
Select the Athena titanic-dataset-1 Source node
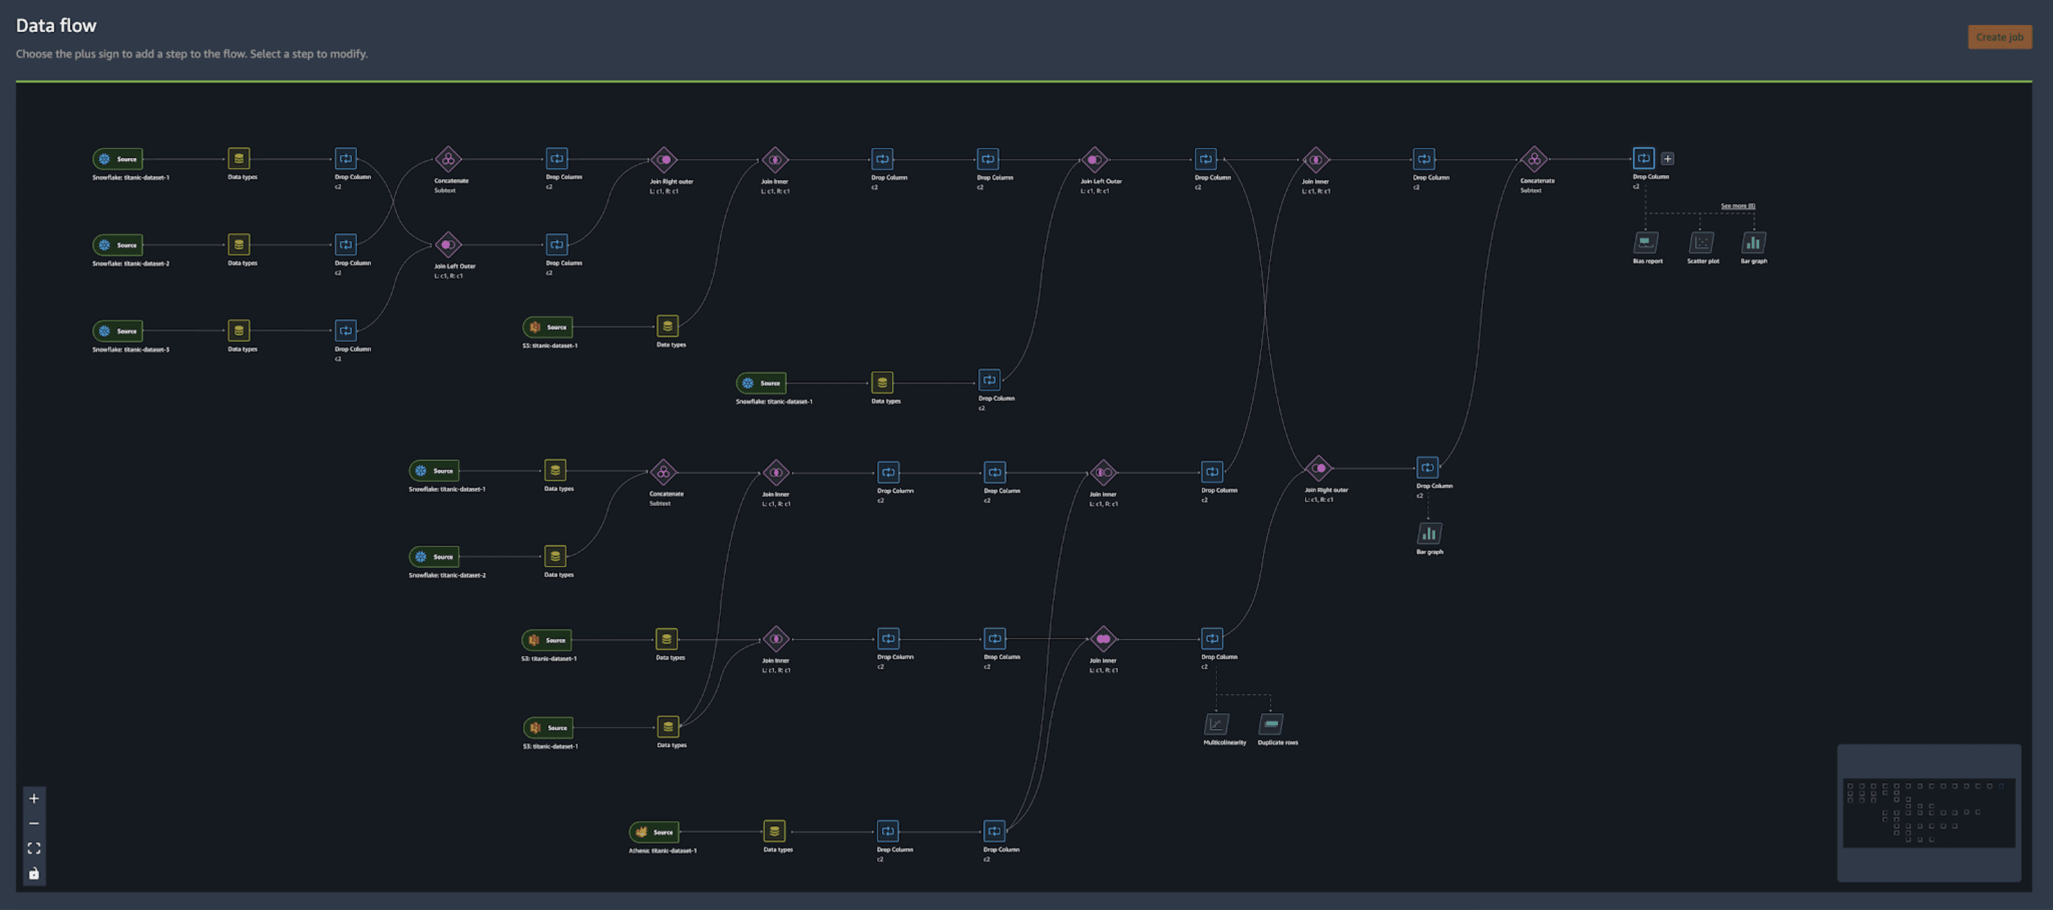654,832
